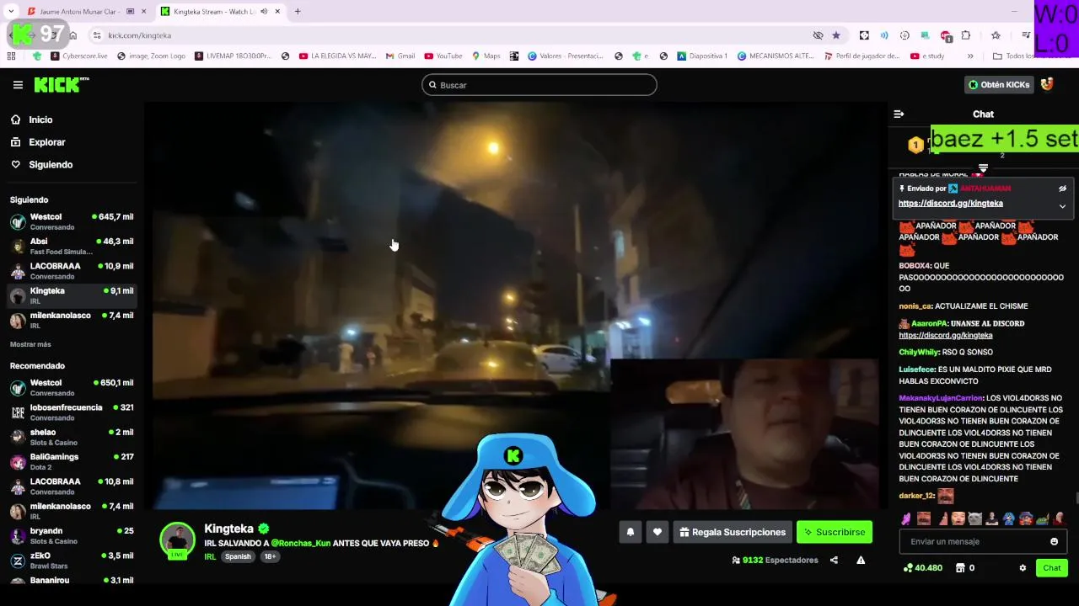Collapse the chat panel with the arrow icon
The height and width of the screenshot is (606, 1079).
[899, 114]
